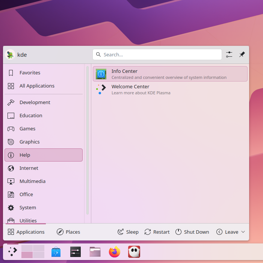The width and height of the screenshot is (263, 263).
Task: Open the Education category
Action: click(x=44, y=116)
